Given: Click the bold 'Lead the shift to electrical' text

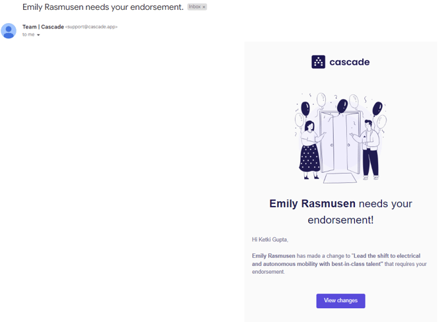Looking at the screenshot, I should point(387,256).
